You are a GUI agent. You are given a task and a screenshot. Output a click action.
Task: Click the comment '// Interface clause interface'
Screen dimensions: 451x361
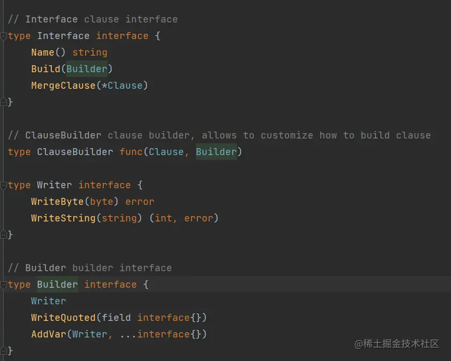pyautogui.click(x=93, y=19)
